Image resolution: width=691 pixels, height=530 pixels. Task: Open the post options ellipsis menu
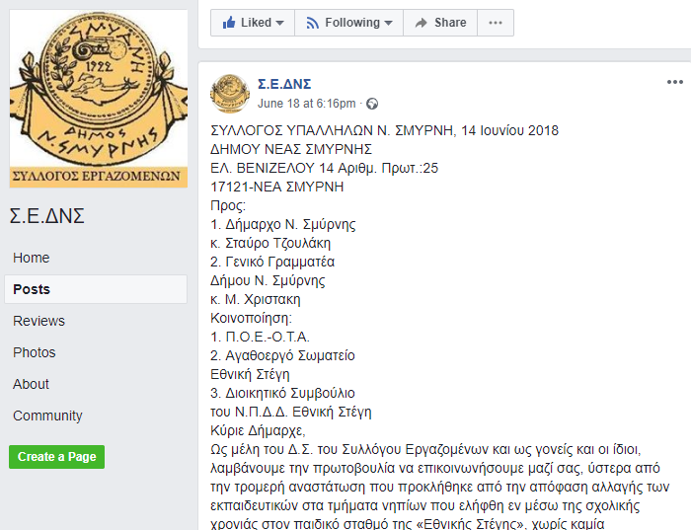[674, 82]
